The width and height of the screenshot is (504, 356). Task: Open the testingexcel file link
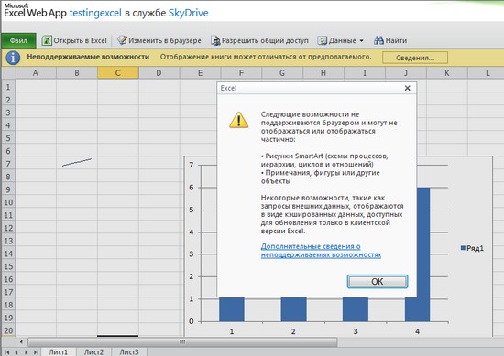click(95, 13)
